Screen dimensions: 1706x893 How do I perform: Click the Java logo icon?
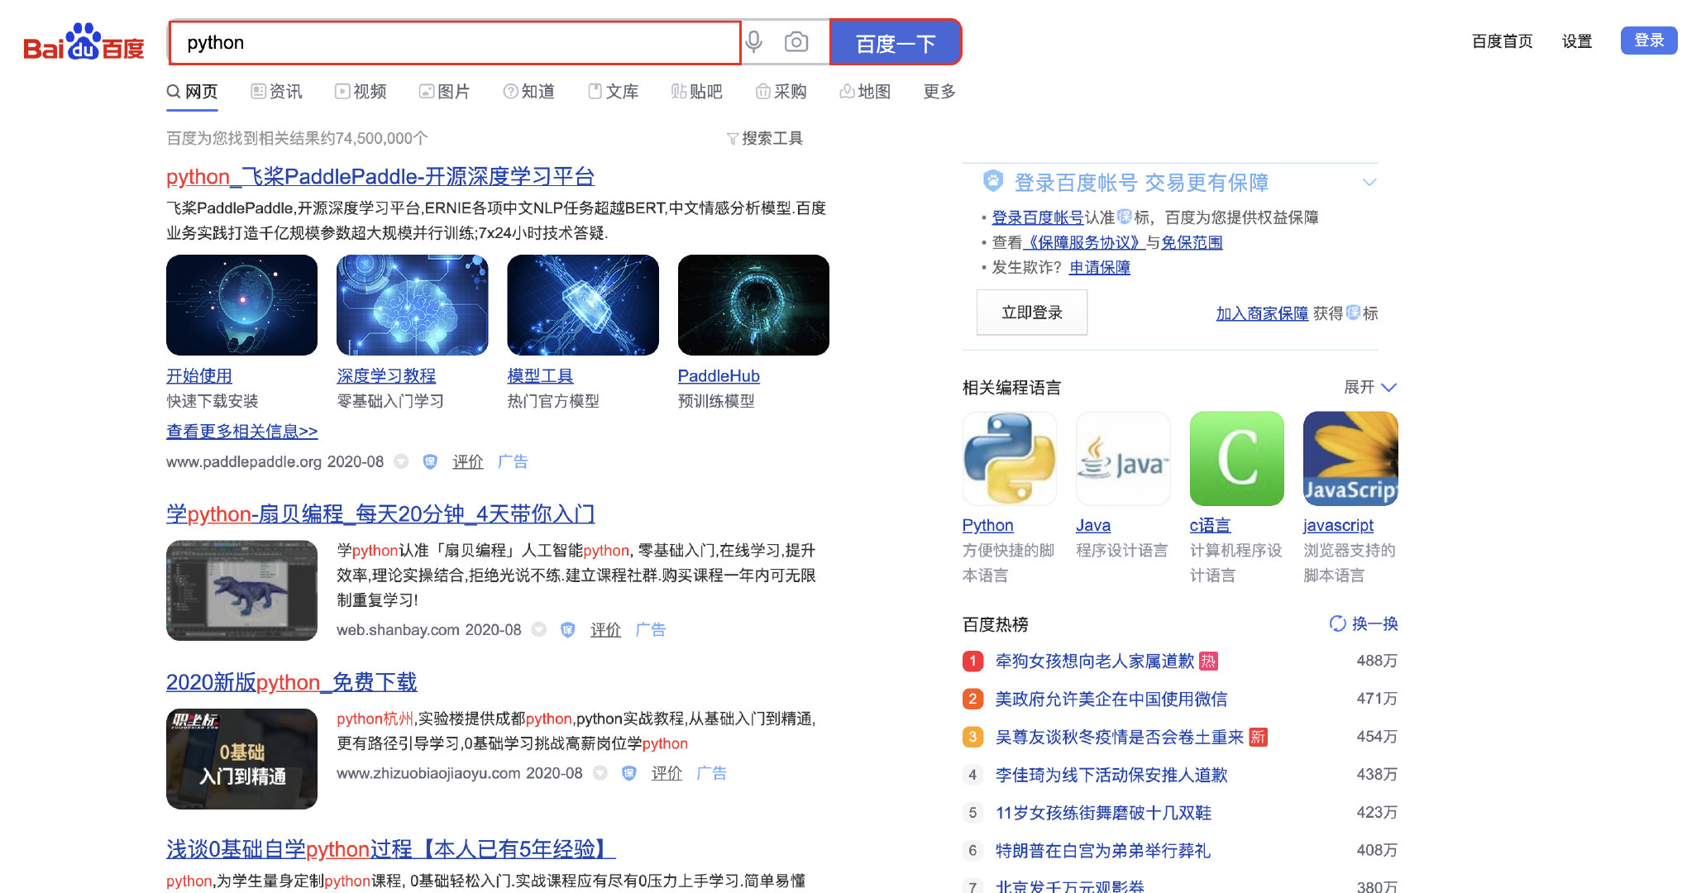click(x=1123, y=459)
